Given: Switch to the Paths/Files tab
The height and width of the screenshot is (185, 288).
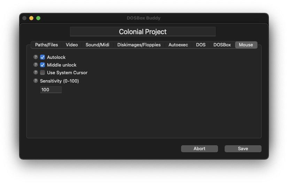Looking at the screenshot, I should (46, 45).
